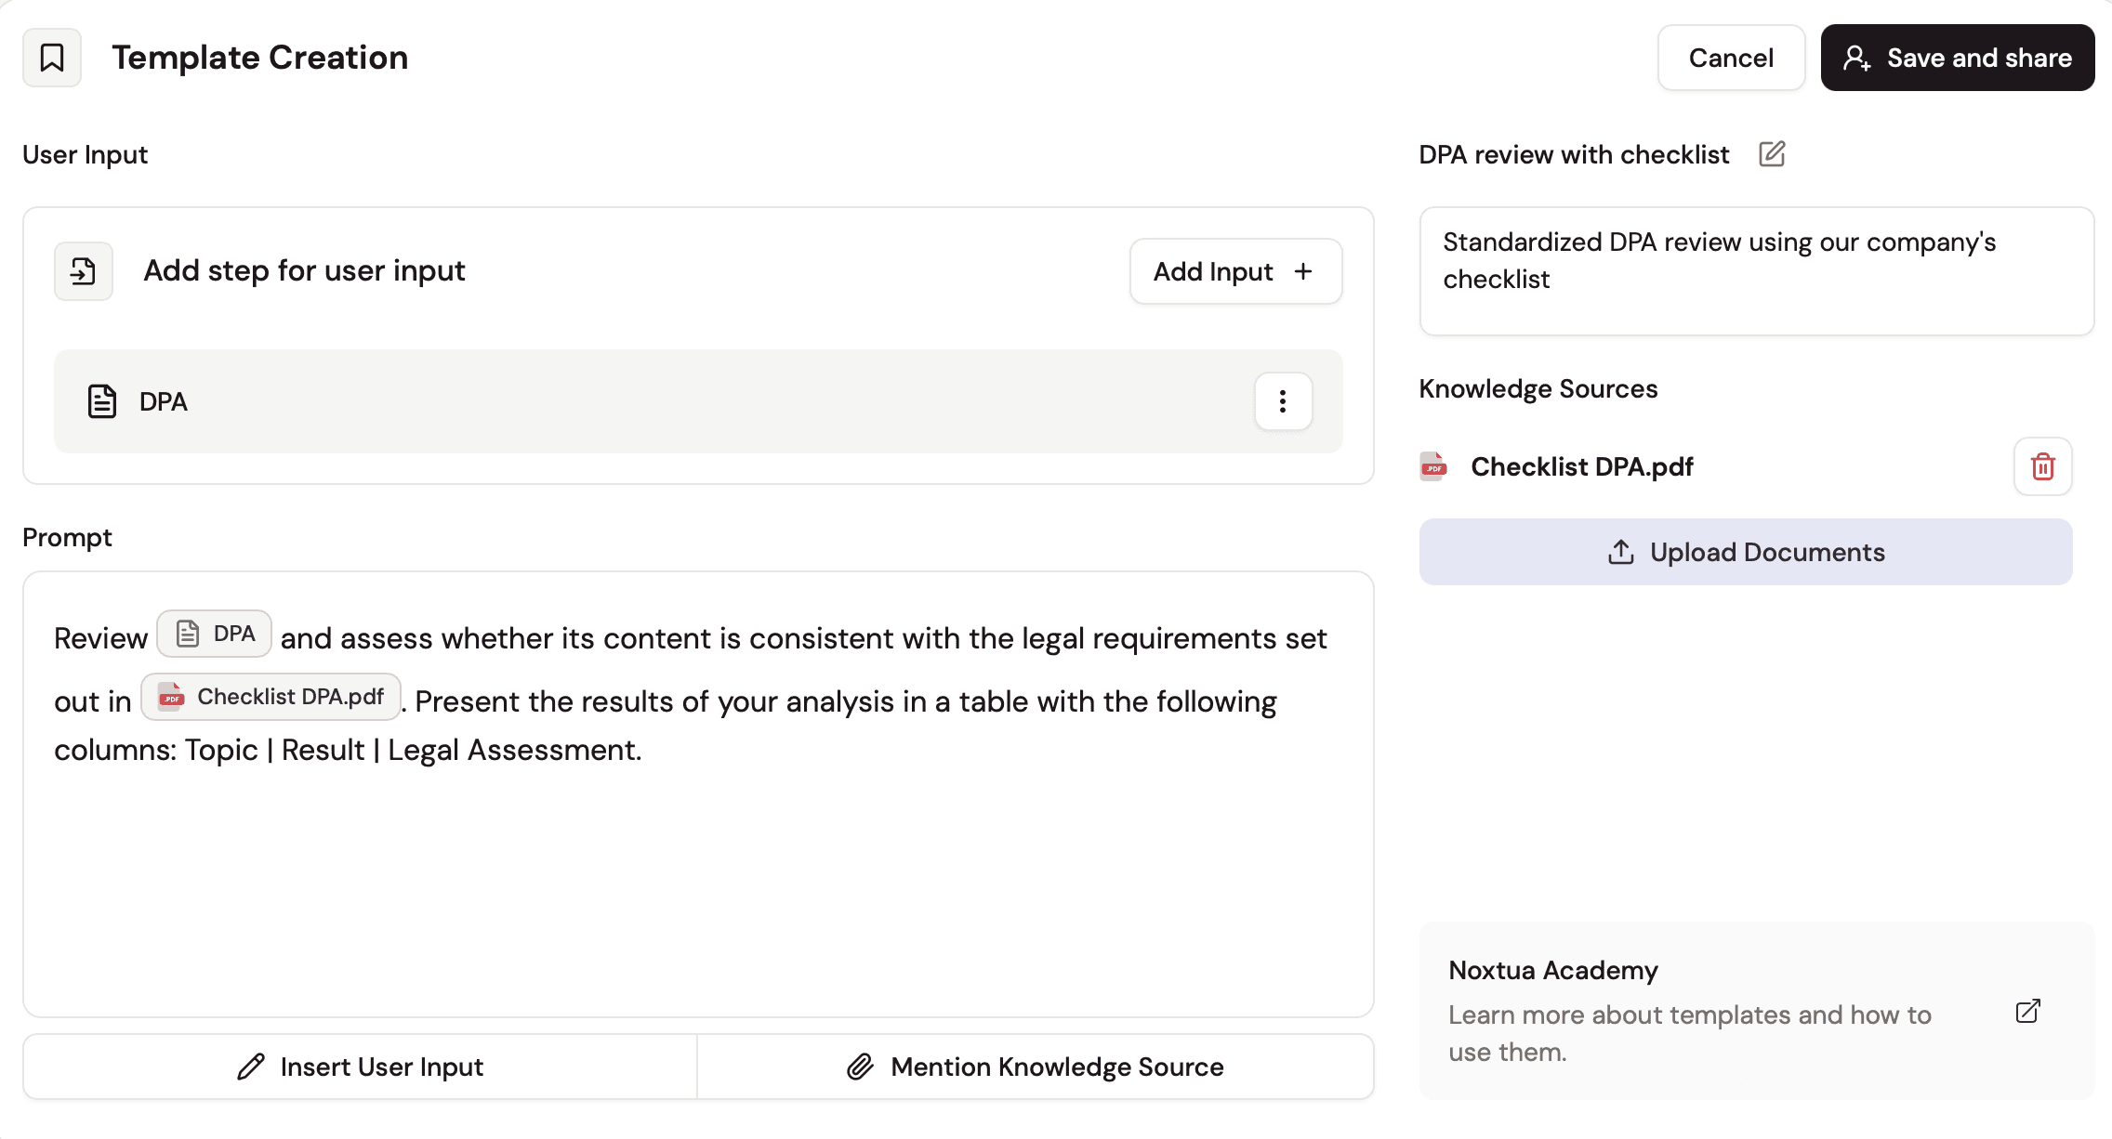Click the bookmark icon beside Template Creation
This screenshot has width=2112, height=1139.
coord(52,58)
